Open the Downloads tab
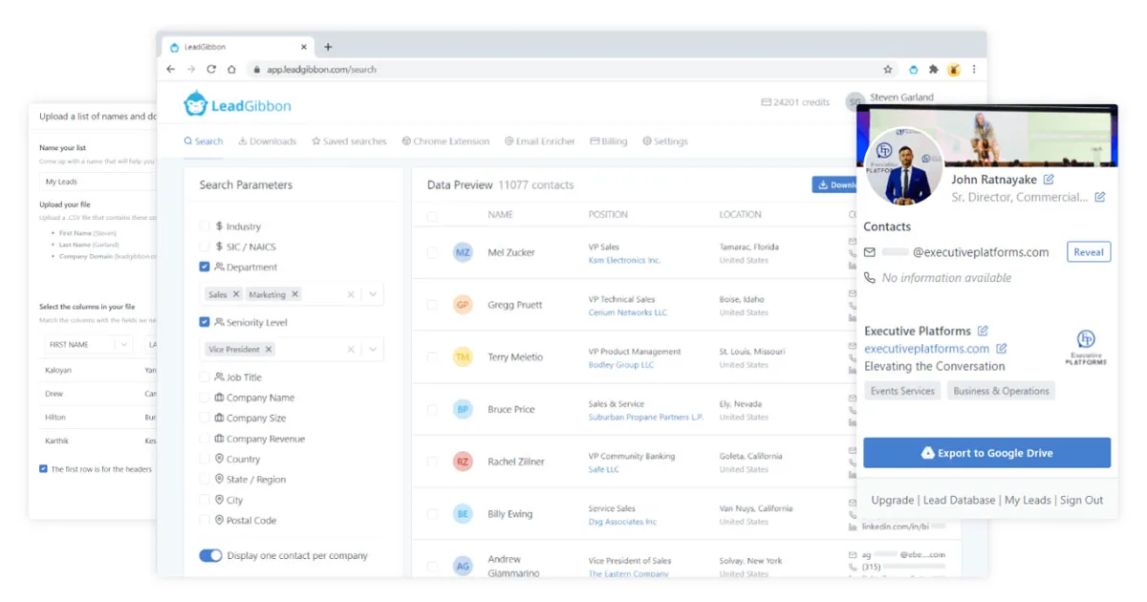 pos(268,141)
